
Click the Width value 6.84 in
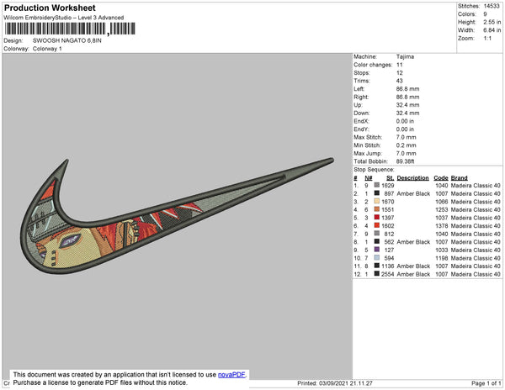[492, 30]
